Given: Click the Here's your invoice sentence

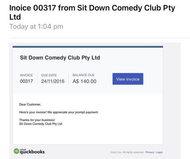Looking at the screenshot, I should pos(59,112).
